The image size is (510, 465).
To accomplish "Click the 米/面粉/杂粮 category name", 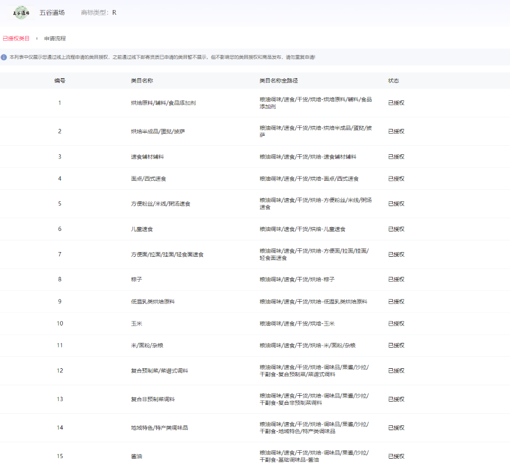I will (148, 346).
